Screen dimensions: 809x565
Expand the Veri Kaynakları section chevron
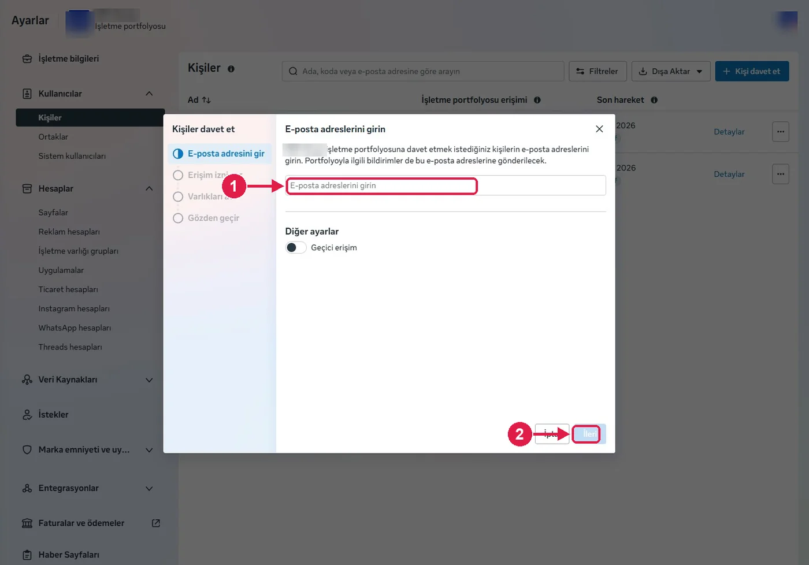pyautogui.click(x=149, y=380)
